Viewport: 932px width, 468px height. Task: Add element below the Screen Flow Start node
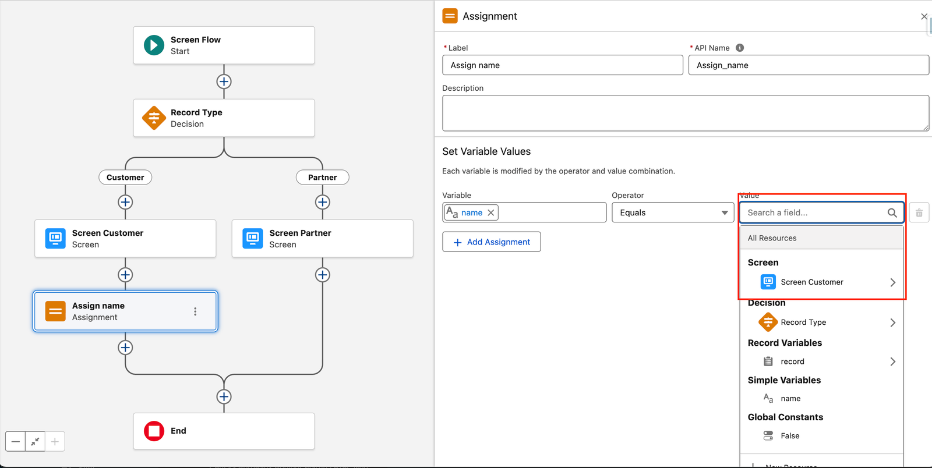click(x=224, y=81)
